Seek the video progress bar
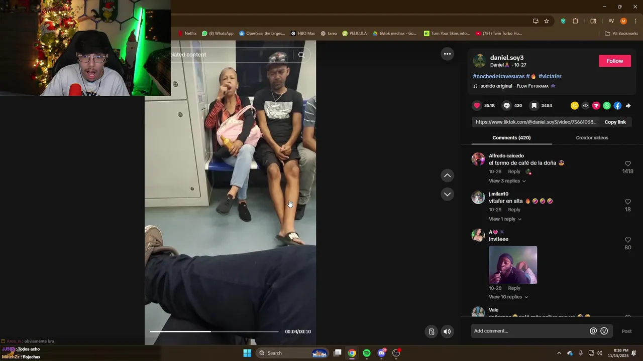 pos(214,331)
